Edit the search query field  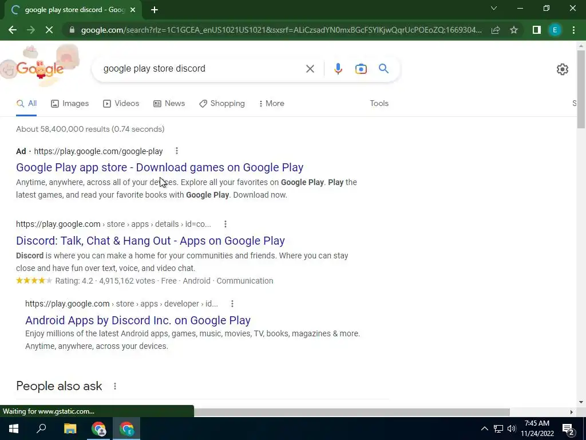click(x=202, y=69)
